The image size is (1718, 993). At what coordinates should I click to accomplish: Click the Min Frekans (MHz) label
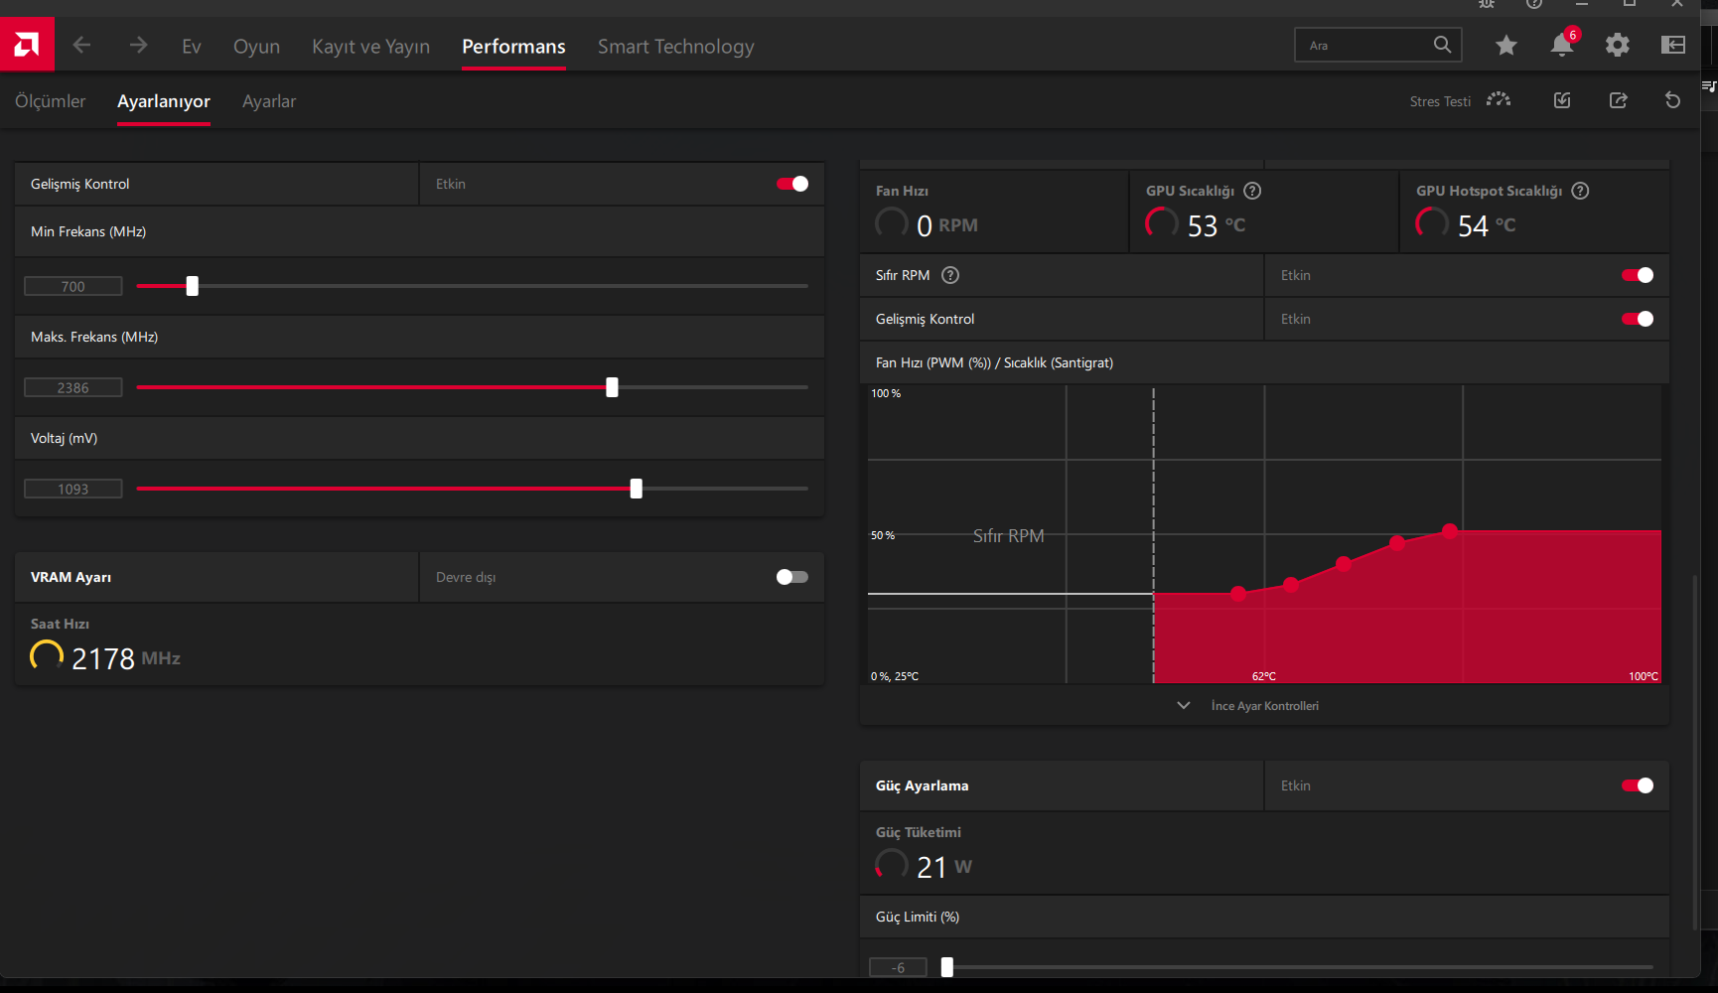tap(88, 231)
